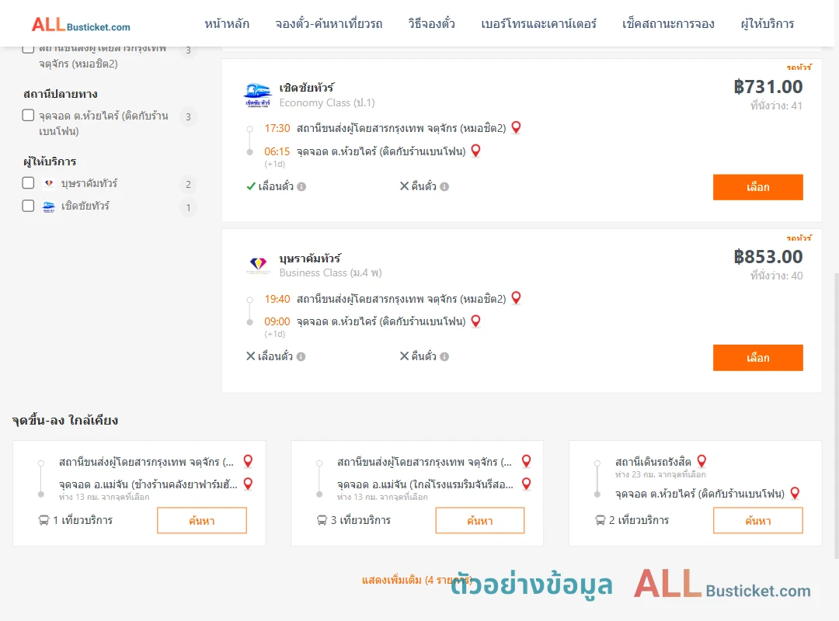Click ที่นั่งว่าง: 41 seats text
The width and height of the screenshot is (839, 621).
776,106
